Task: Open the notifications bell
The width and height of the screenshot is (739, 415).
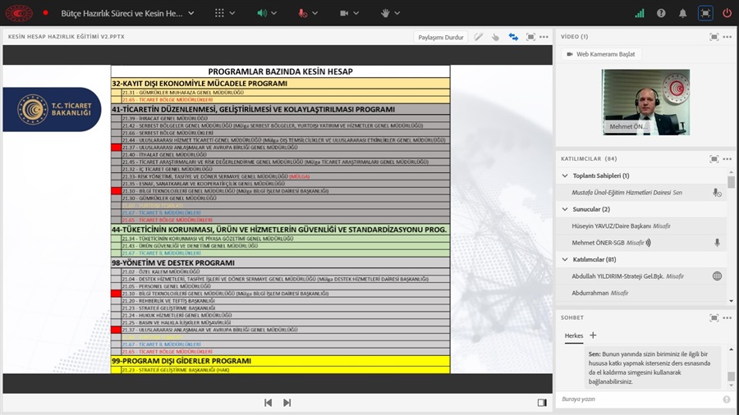Action: click(682, 13)
